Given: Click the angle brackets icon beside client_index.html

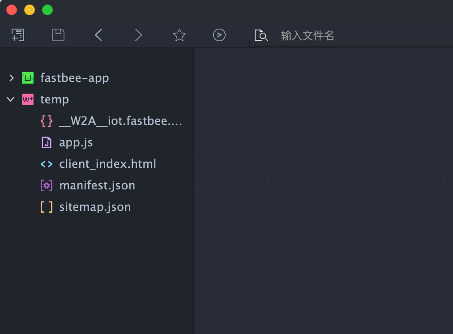Looking at the screenshot, I should point(47,164).
